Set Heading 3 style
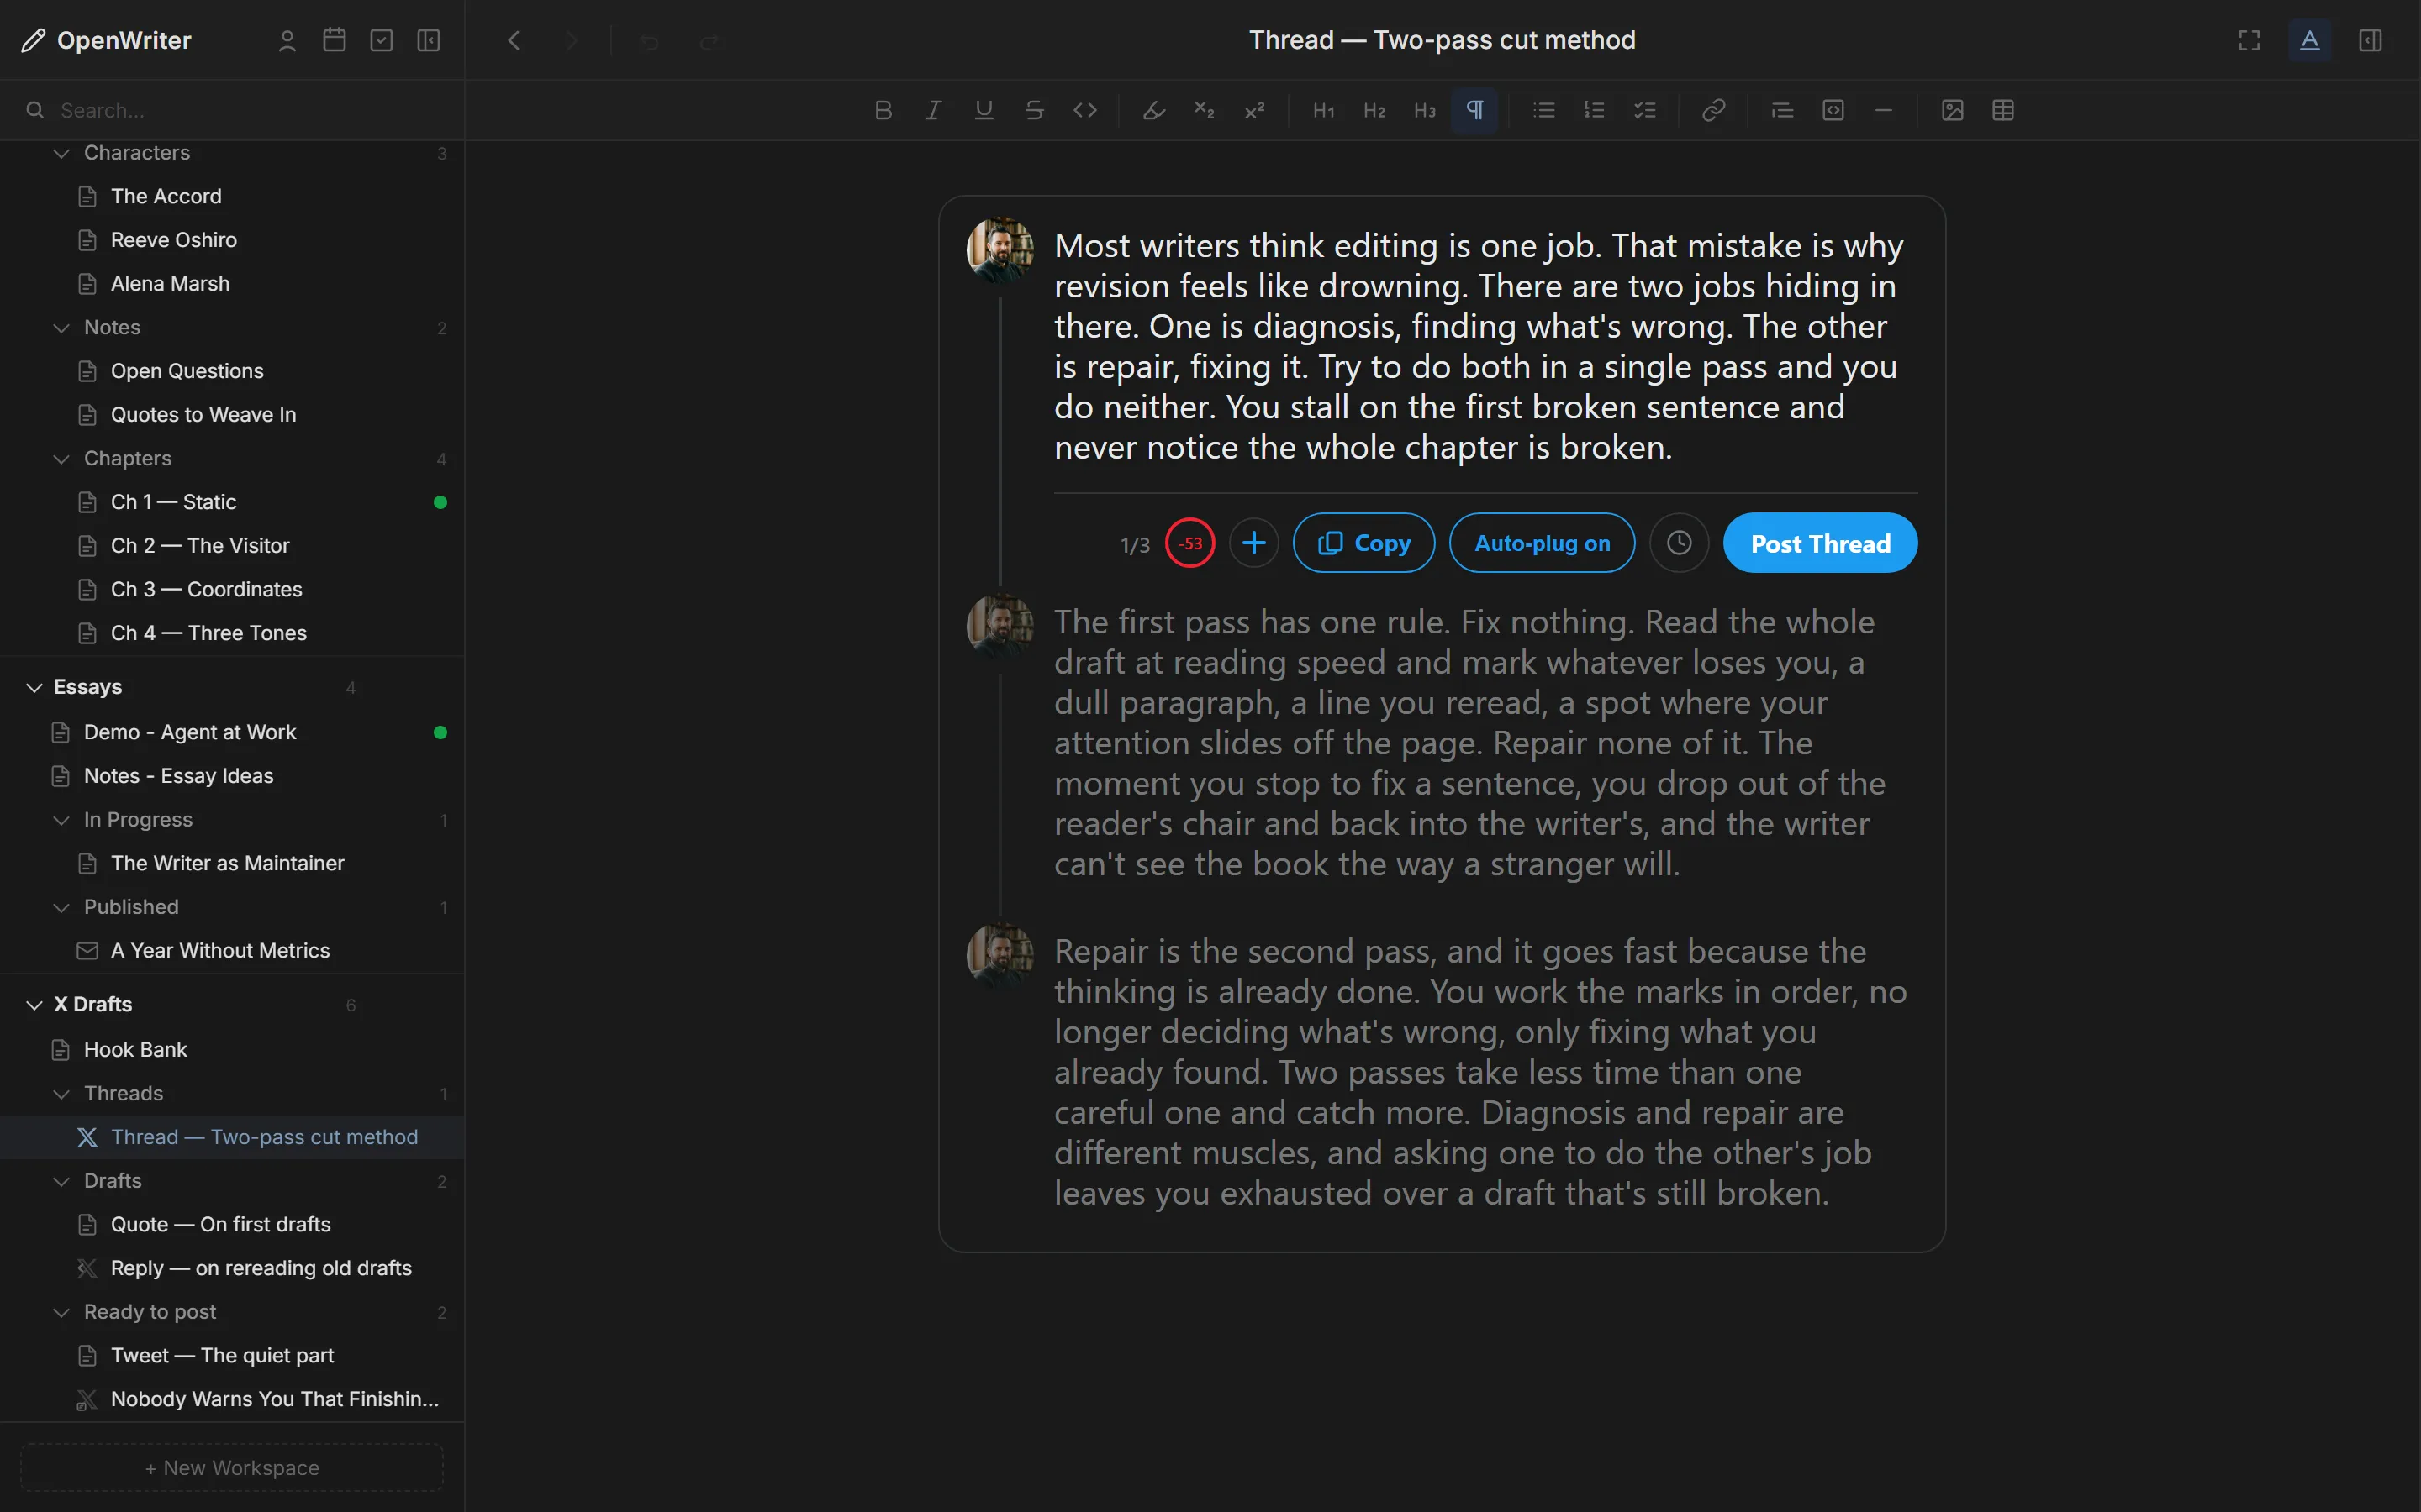 click(1425, 110)
